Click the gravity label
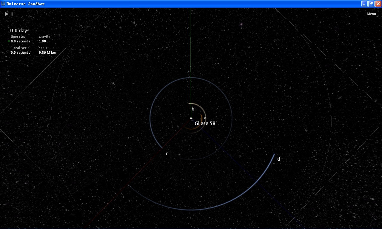This screenshot has width=382, height=229. [44, 36]
